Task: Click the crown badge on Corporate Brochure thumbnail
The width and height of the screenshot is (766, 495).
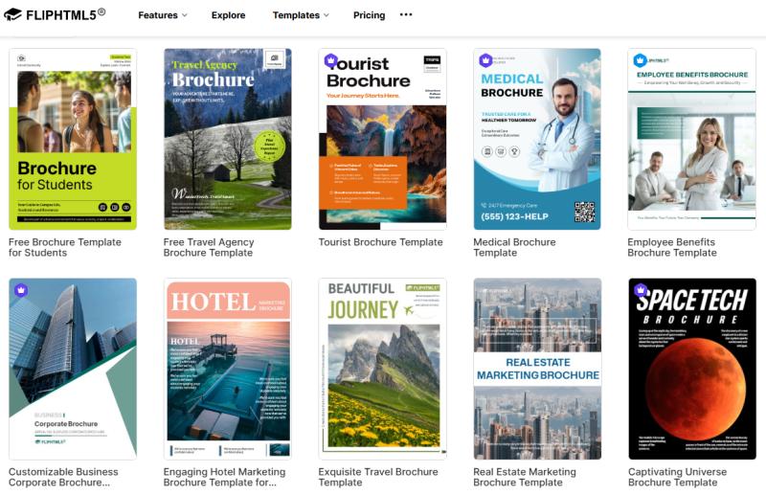Action: pyautogui.click(x=20, y=290)
